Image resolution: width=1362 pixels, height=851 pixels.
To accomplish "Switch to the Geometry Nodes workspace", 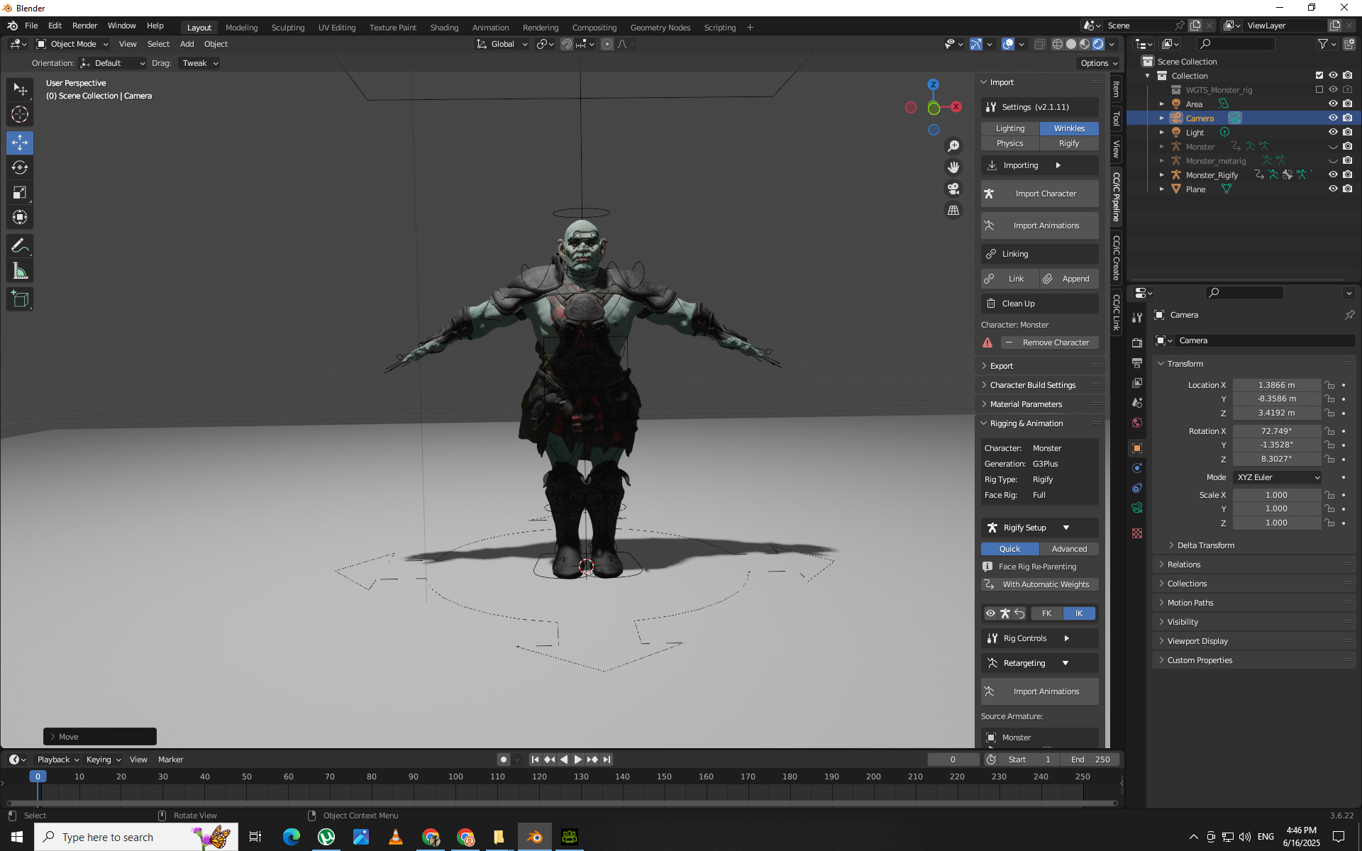I will 660,28.
